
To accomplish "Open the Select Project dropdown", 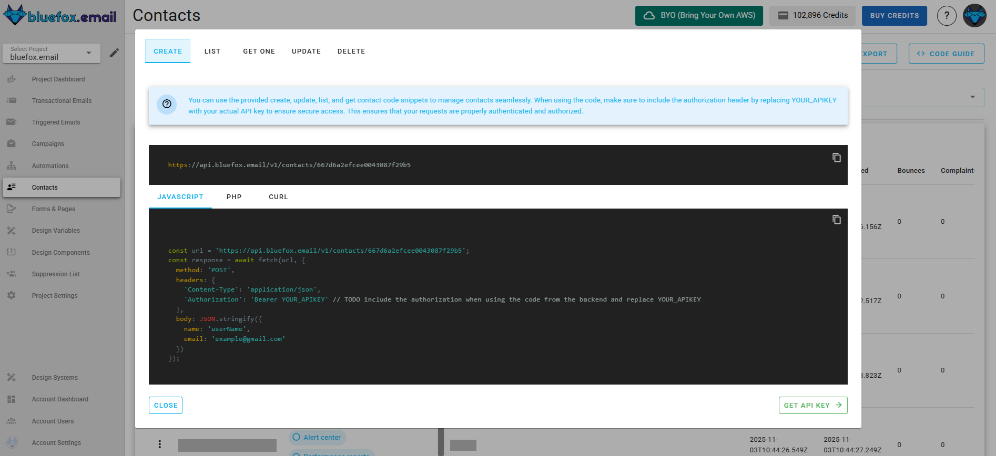I will click(x=52, y=53).
